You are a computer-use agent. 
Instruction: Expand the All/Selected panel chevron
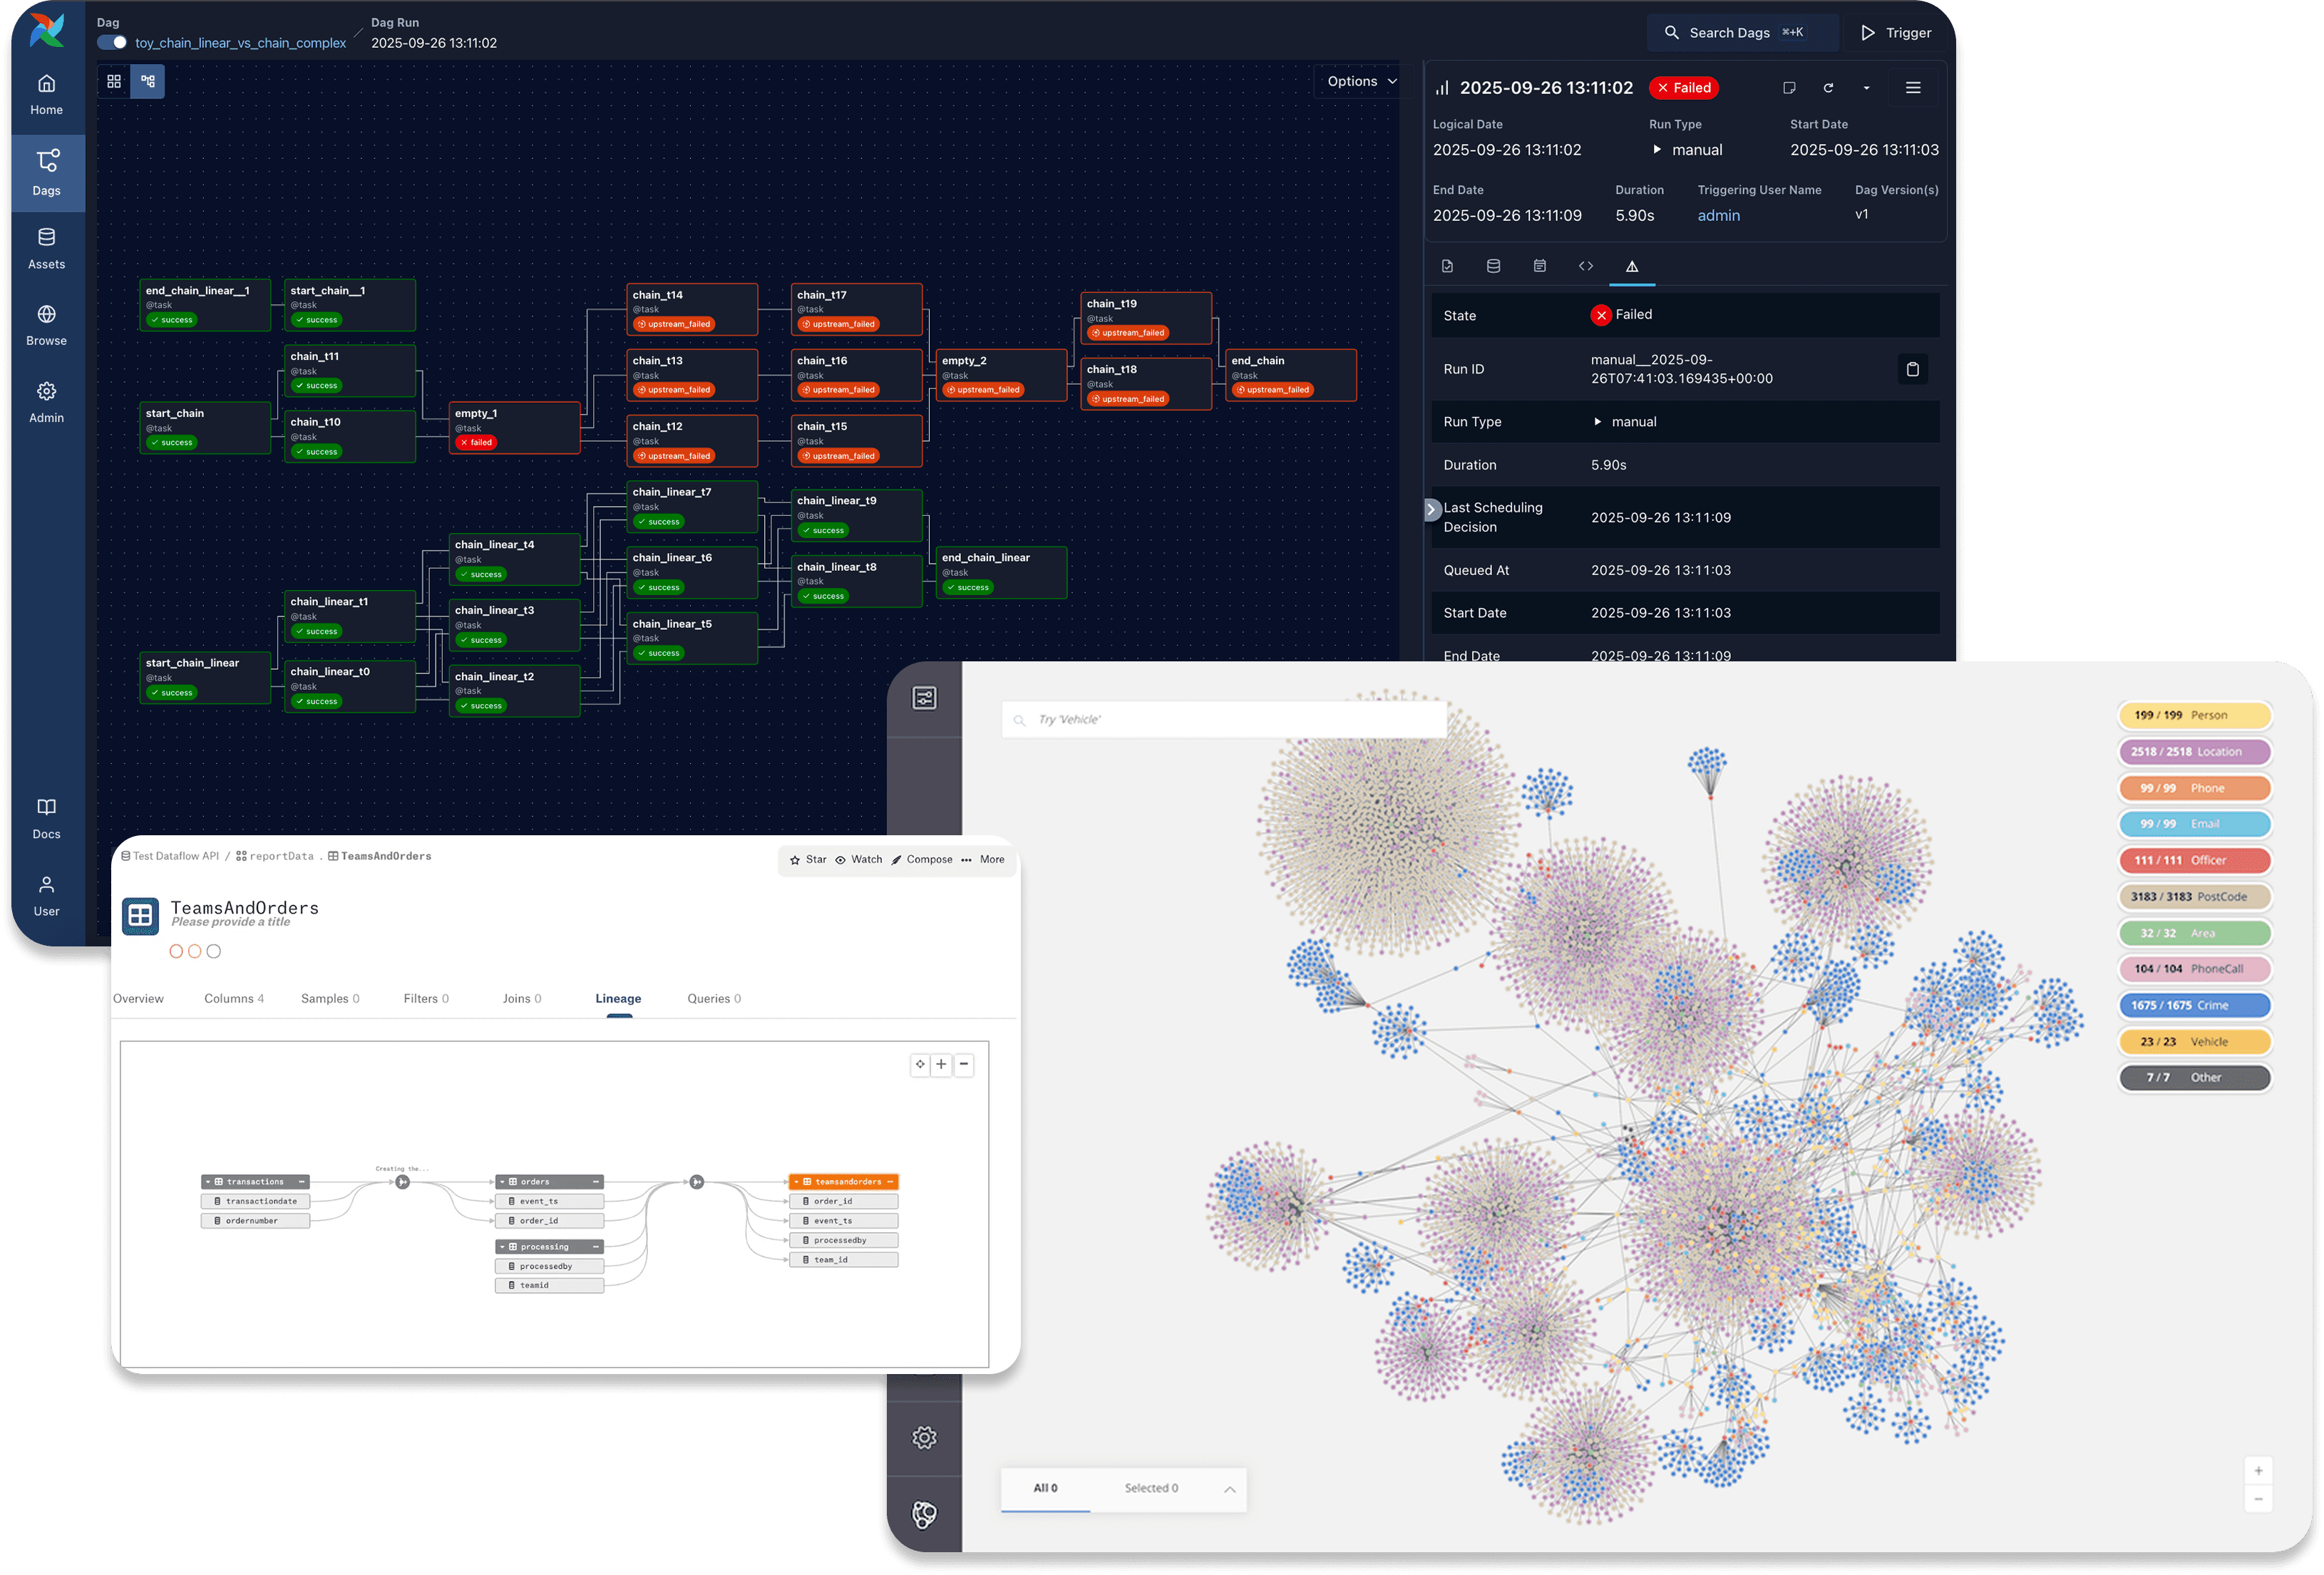point(1229,1489)
